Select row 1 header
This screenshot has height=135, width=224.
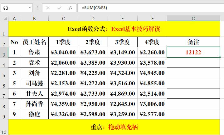coord(4,29)
